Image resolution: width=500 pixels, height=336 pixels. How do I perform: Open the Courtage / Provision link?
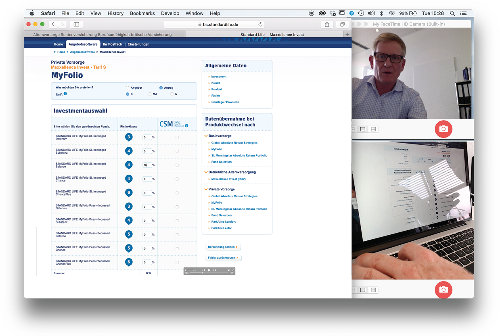click(225, 102)
